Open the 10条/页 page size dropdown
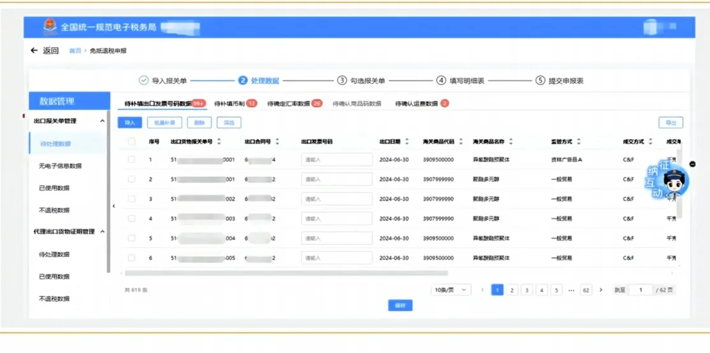710x353 pixels. click(x=451, y=290)
